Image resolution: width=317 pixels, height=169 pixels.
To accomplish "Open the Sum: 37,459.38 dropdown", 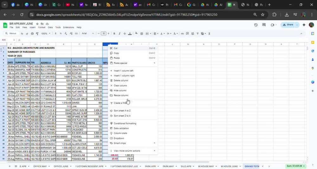I will [295, 166].
